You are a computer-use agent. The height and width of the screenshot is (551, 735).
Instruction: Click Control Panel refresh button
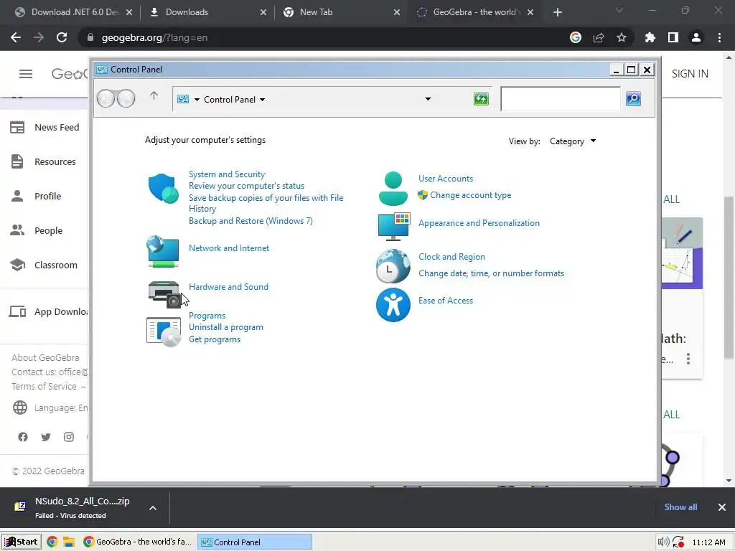point(481,99)
